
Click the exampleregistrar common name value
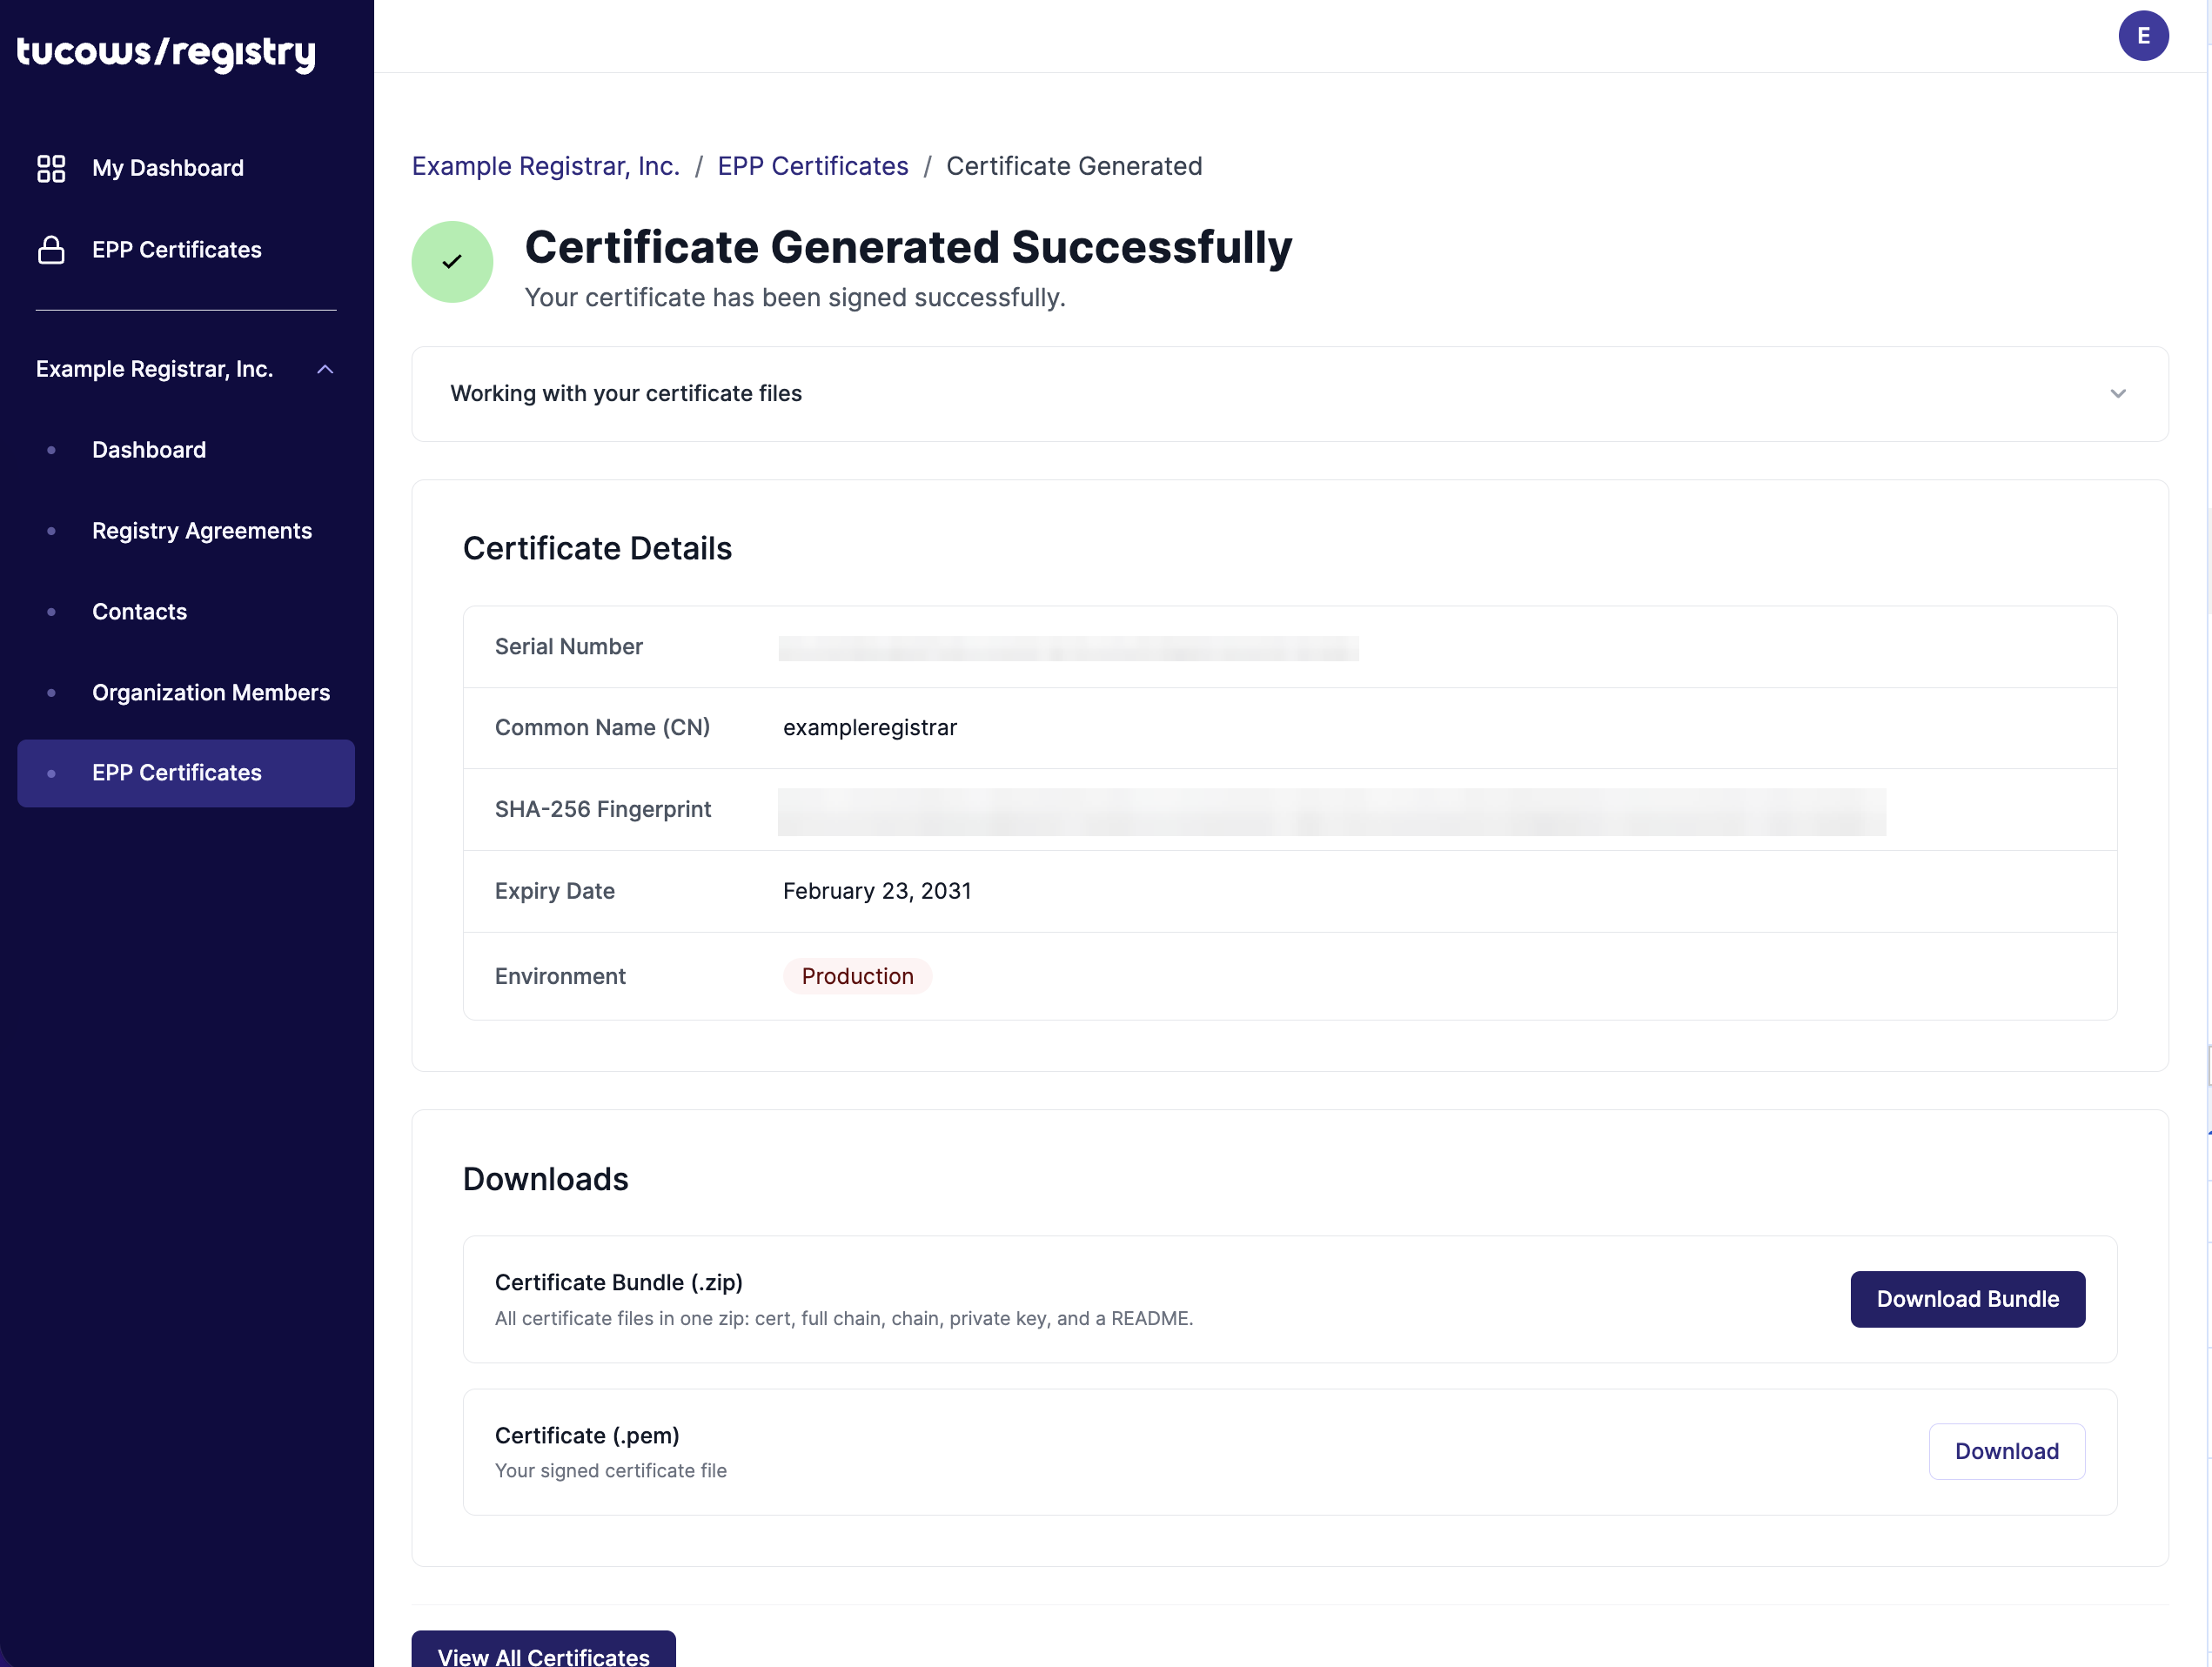[x=870, y=728]
